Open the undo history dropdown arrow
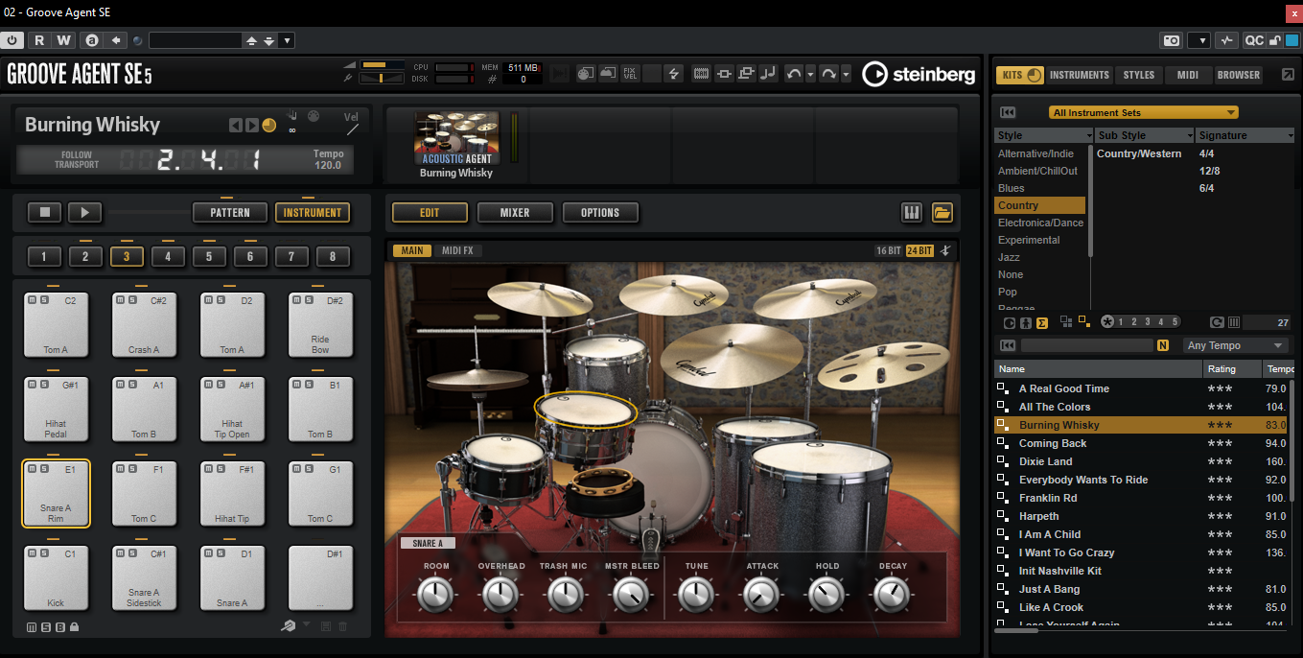 click(810, 73)
